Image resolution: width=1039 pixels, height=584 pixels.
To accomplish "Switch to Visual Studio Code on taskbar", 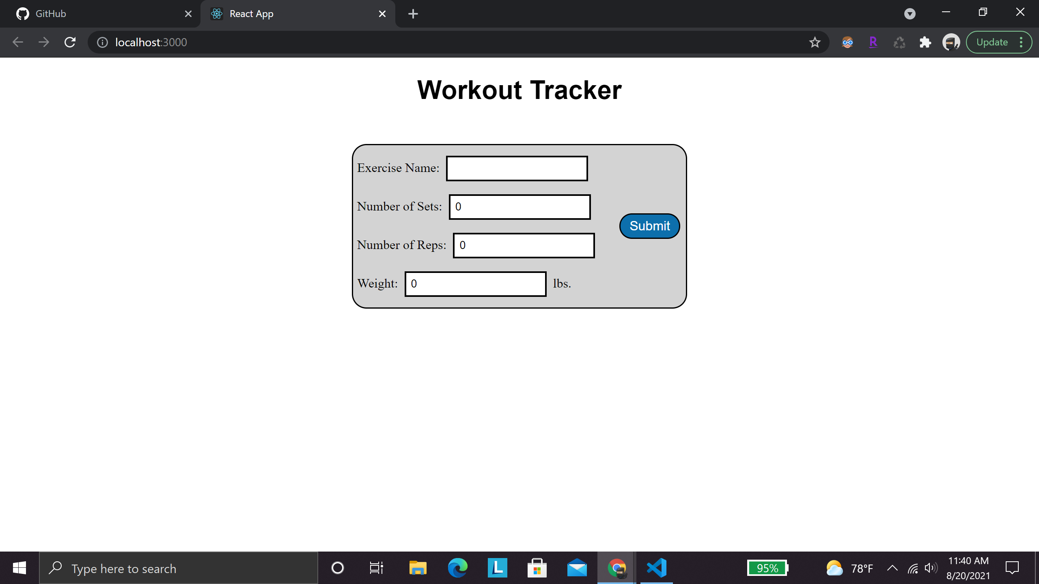I will [656, 568].
